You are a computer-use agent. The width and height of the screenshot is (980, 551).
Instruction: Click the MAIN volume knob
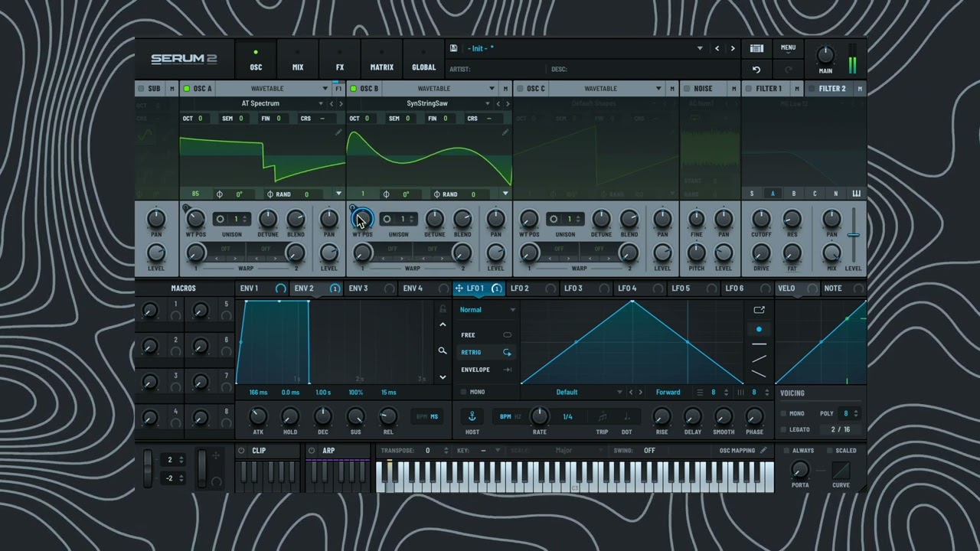point(825,55)
